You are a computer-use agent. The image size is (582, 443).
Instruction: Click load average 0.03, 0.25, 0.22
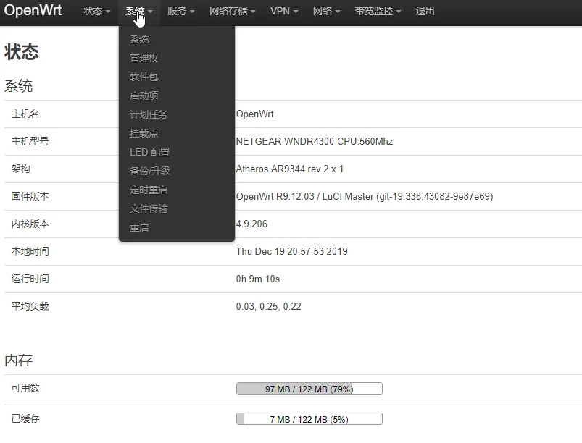269,306
